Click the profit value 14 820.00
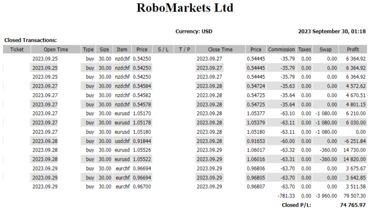 pos(355,159)
